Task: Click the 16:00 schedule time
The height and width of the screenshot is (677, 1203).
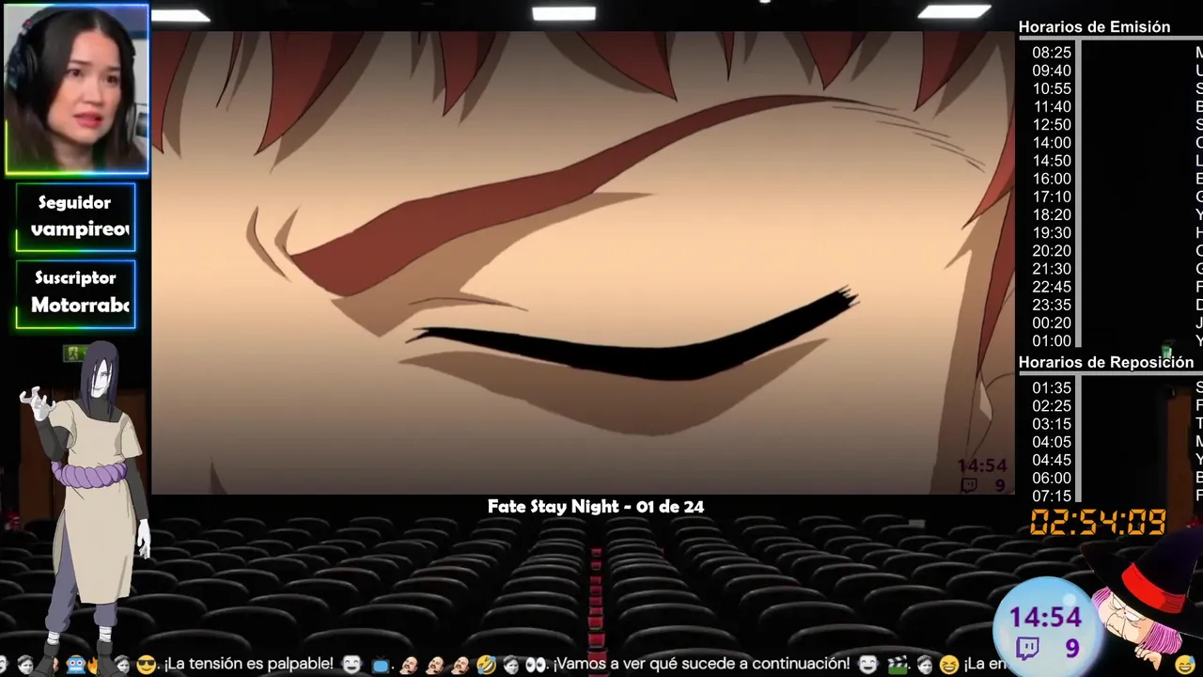Action: tap(1052, 179)
